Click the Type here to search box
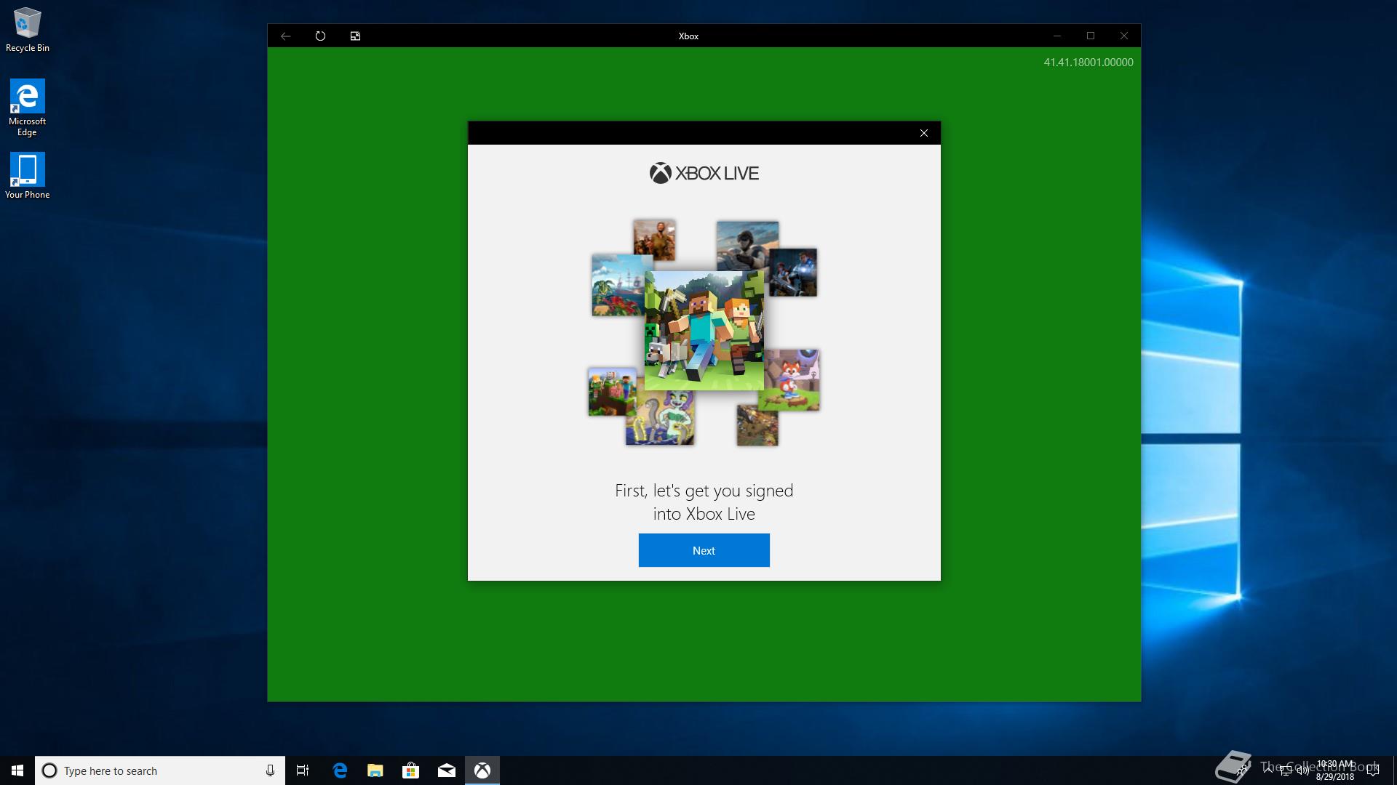Screen dimensions: 1397x785 point(160,770)
